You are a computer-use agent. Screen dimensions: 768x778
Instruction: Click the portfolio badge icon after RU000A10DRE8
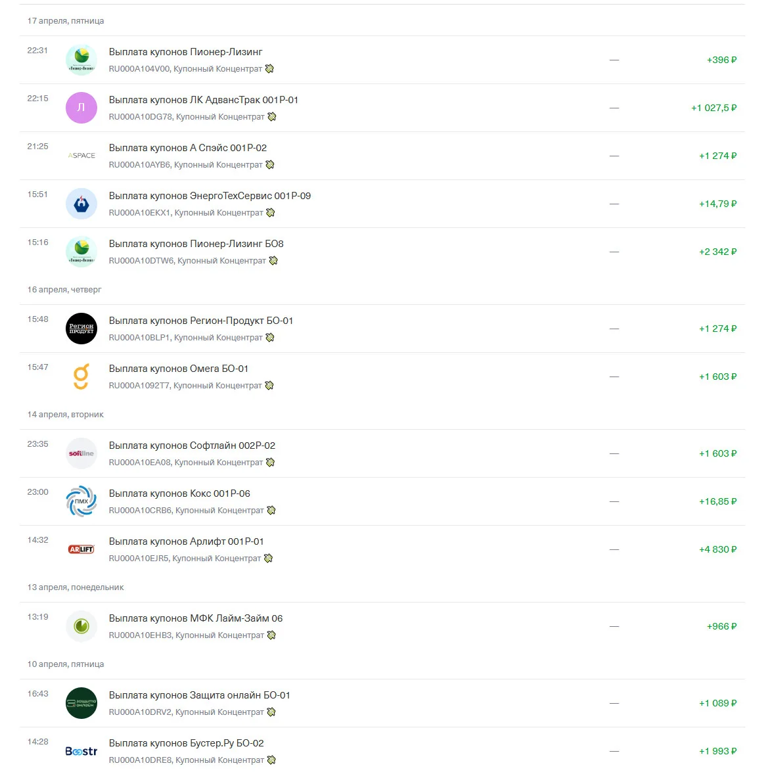[271, 760]
